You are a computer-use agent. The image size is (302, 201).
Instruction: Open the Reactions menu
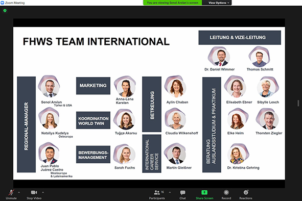246,192
